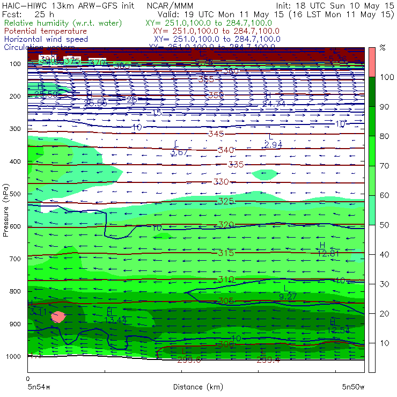
Task: Click the green XY coordinates text for relative humidity
Action: coord(209,23)
